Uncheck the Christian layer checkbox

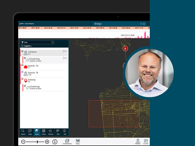22,51
